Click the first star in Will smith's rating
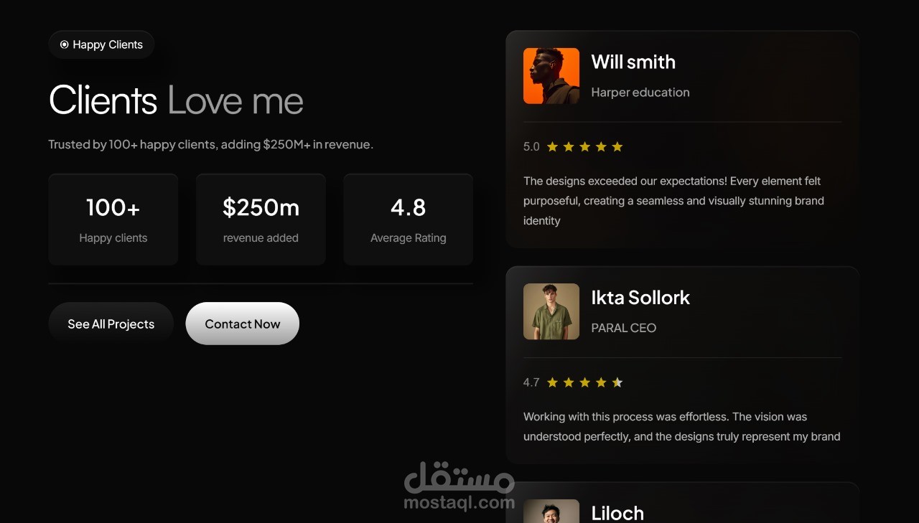 click(x=552, y=146)
